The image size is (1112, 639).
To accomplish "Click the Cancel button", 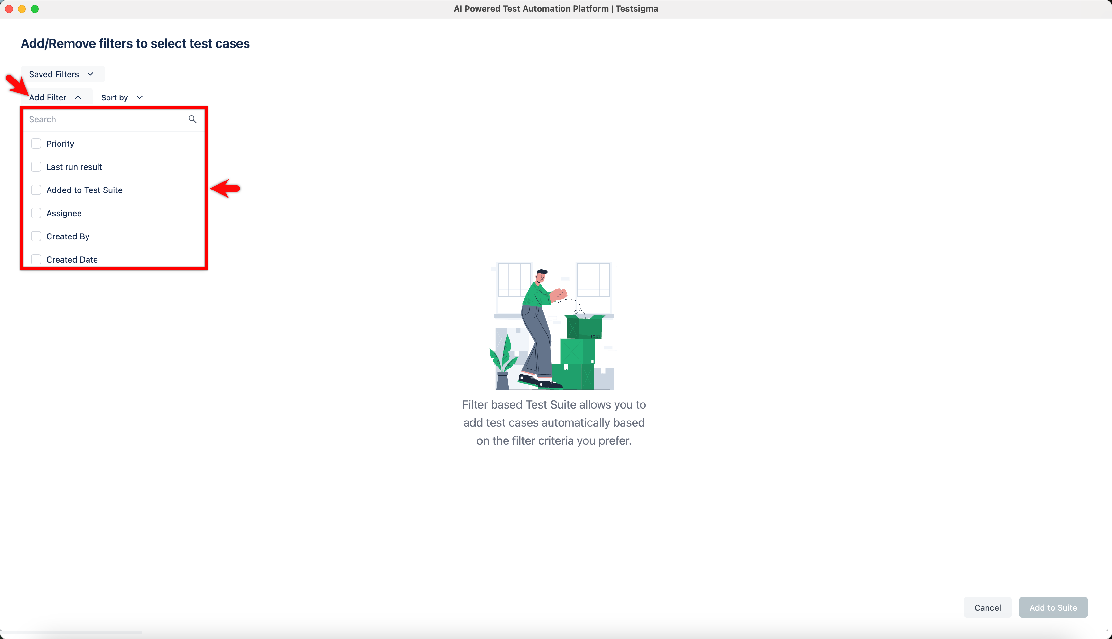I will pyautogui.click(x=987, y=607).
